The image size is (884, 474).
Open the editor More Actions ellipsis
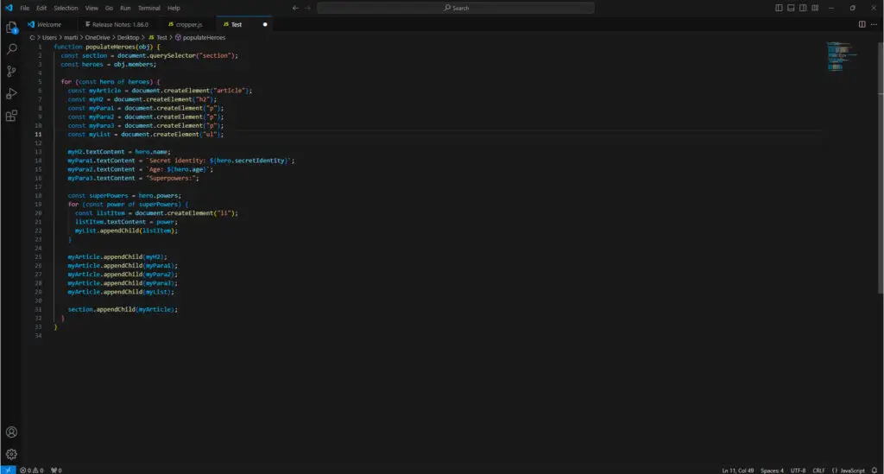click(x=874, y=24)
